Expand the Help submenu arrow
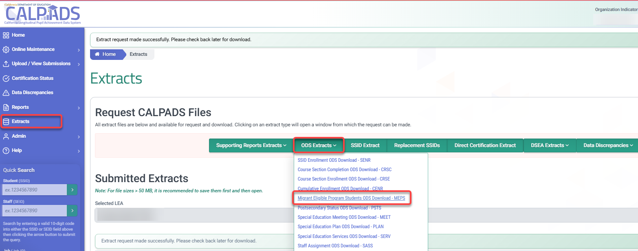Viewport: 638px width, 251px height. click(79, 151)
